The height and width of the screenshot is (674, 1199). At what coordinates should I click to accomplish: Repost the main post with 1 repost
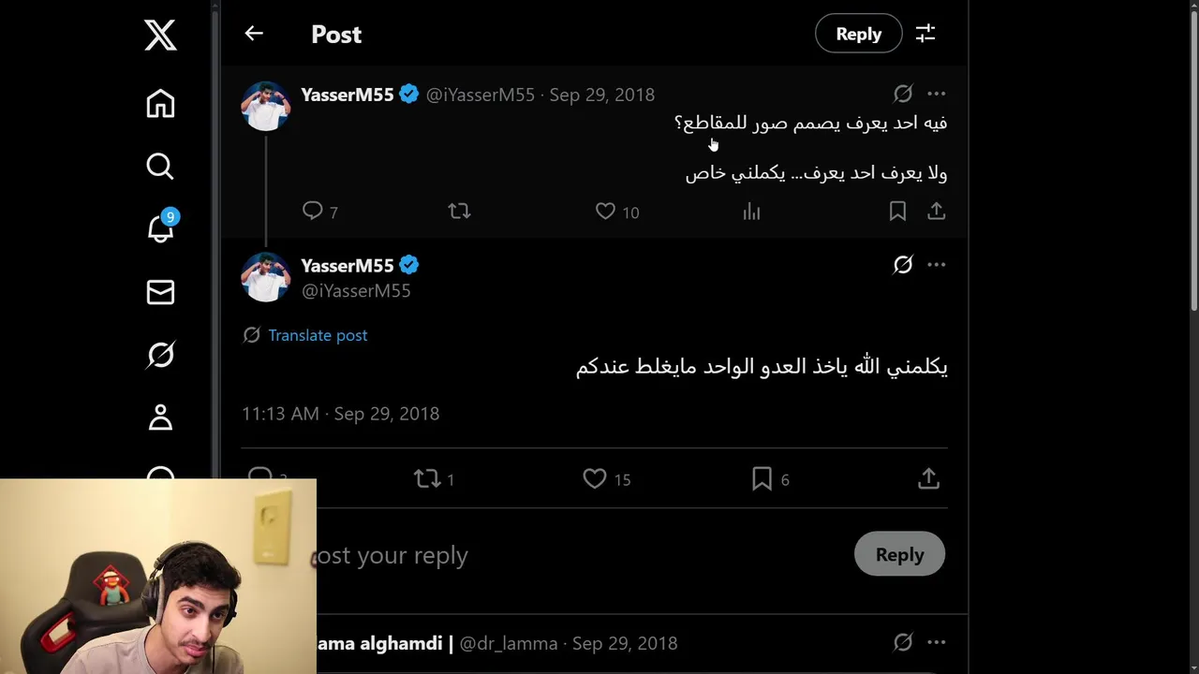pyautogui.click(x=434, y=479)
